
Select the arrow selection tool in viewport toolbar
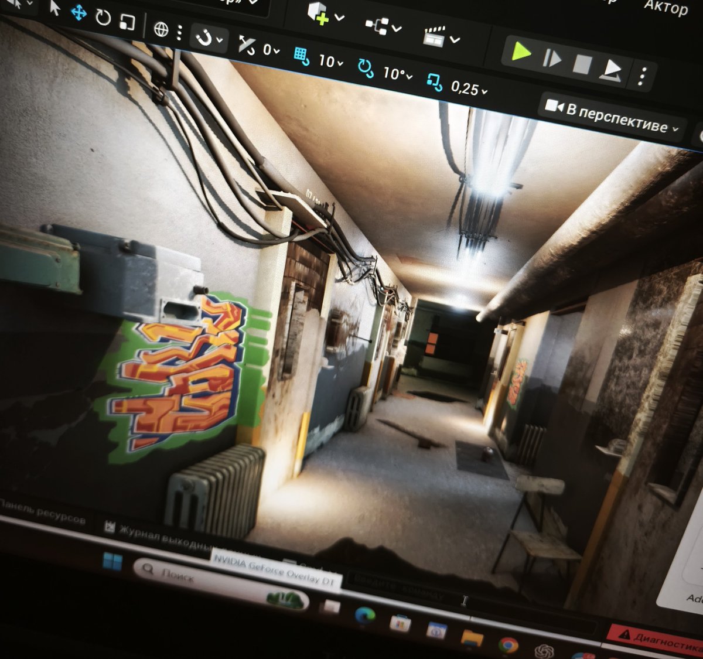56,8
